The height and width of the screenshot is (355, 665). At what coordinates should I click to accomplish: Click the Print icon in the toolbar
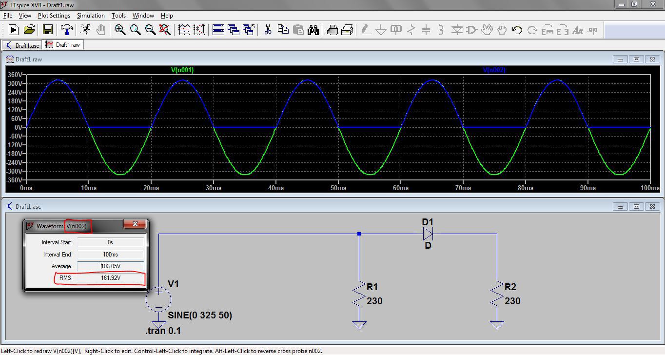(x=332, y=30)
